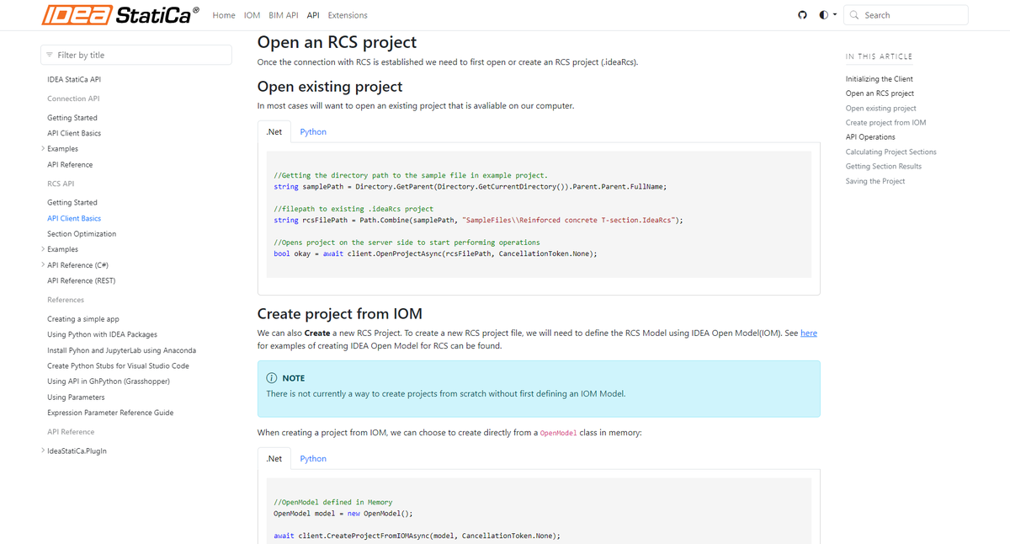Click the magnifier icon in the search box
Image resolution: width=1010 pixels, height=544 pixels.
[853, 14]
